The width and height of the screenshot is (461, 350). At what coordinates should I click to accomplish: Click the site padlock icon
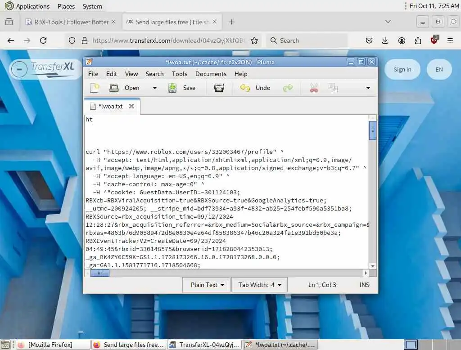(85, 40)
